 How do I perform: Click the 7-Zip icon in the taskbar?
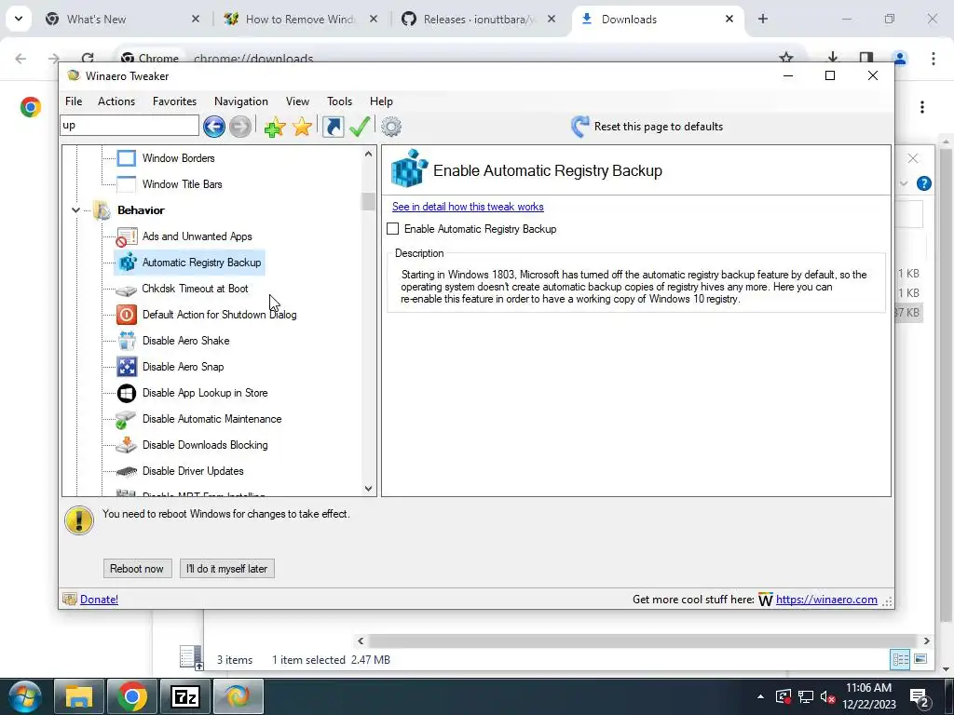click(185, 696)
